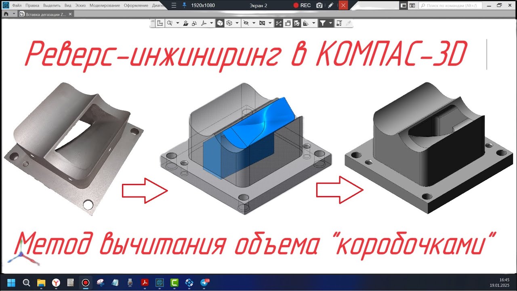Open the Моделирование menu
The image size is (517, 291).
click(x=105, y=6)
